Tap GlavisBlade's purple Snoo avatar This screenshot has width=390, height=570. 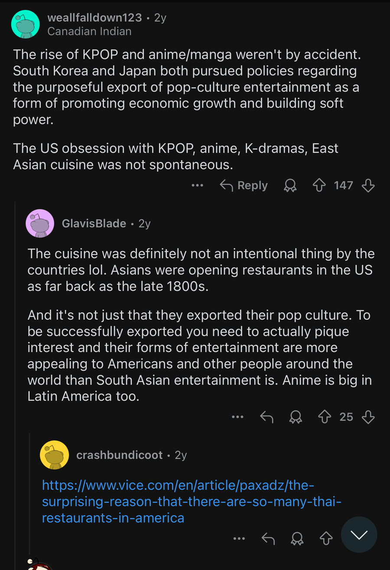point(40,223)
